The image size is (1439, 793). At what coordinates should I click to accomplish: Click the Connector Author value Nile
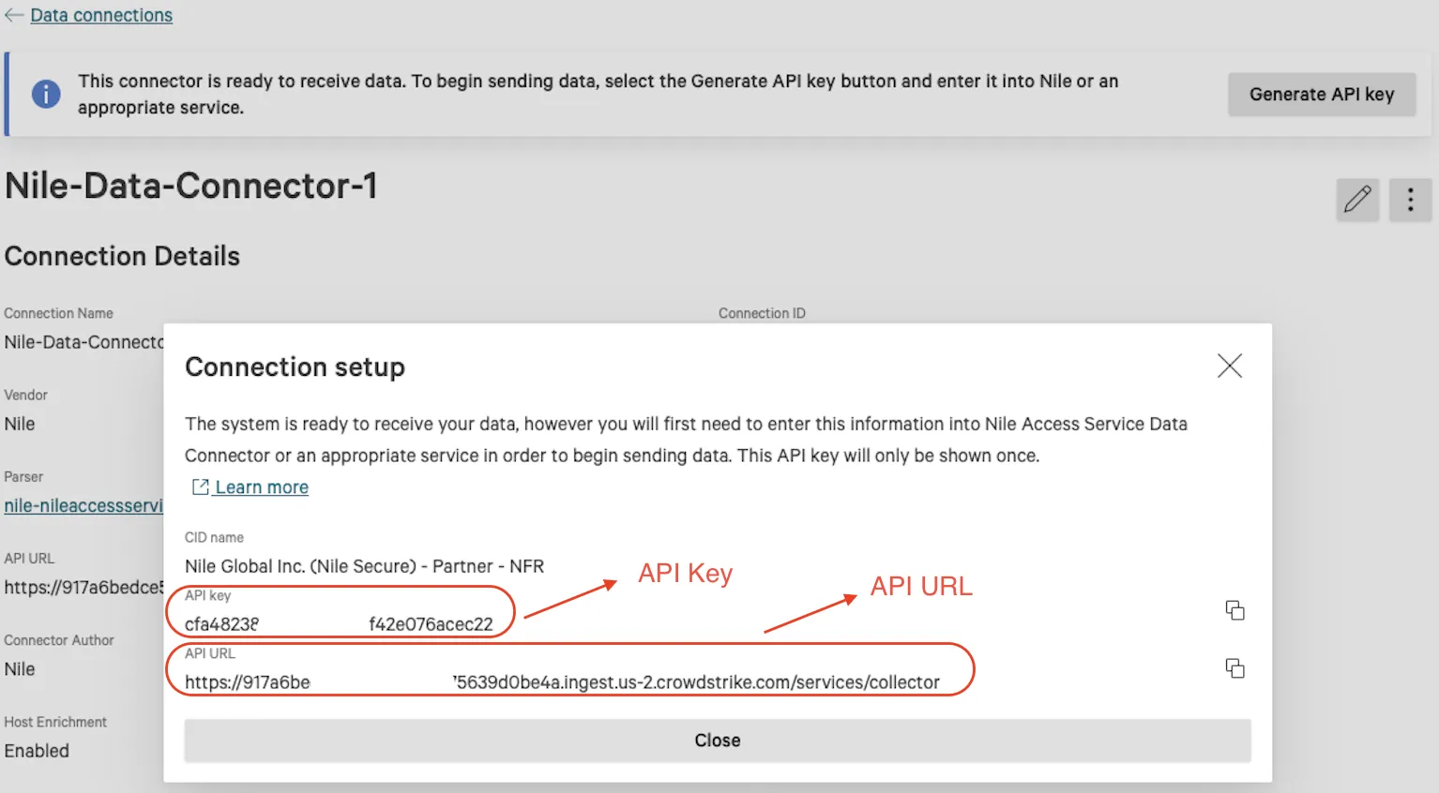pyautogui.click(x=20, y=669)
